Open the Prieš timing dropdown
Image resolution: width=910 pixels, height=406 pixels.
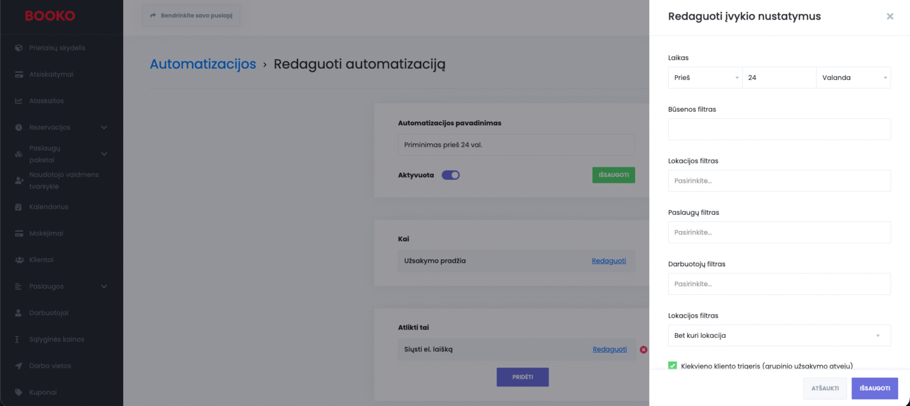(705, 78)
